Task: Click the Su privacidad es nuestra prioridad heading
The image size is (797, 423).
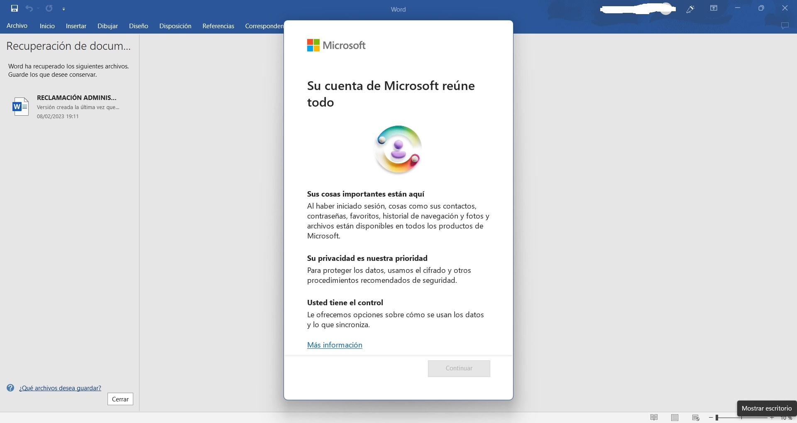Action: tap(367, 258)
